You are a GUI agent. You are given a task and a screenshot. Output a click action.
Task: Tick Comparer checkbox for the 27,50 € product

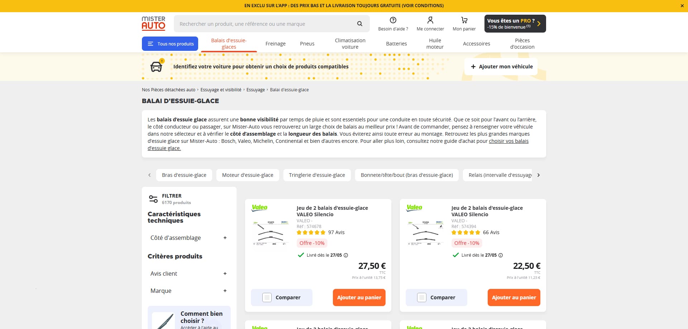click(x=267, y=297)
